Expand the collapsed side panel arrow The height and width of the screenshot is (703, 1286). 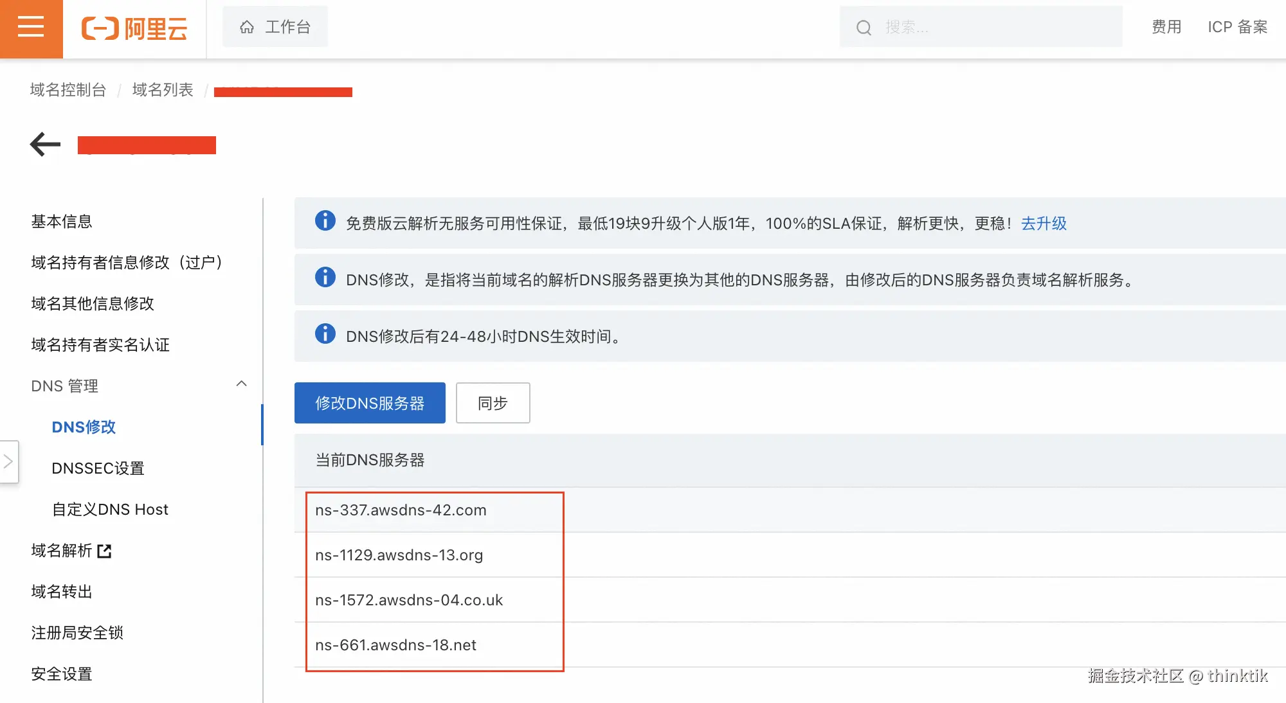pos(8,461)
